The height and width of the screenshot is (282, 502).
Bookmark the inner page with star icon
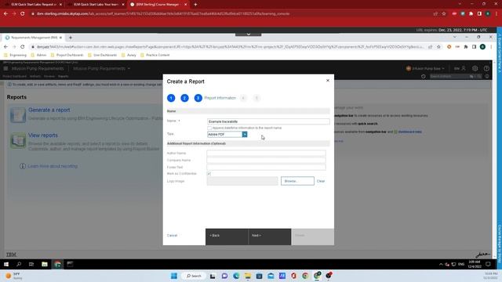pos(438,47)
